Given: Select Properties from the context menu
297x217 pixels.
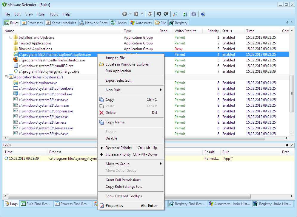Looking at the screenshot, I should pos(114,206).
